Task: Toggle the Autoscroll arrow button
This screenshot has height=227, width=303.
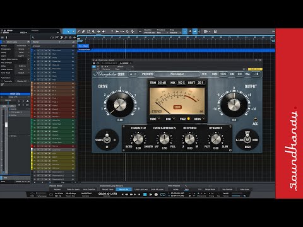Action: click(x=195, y=32)
